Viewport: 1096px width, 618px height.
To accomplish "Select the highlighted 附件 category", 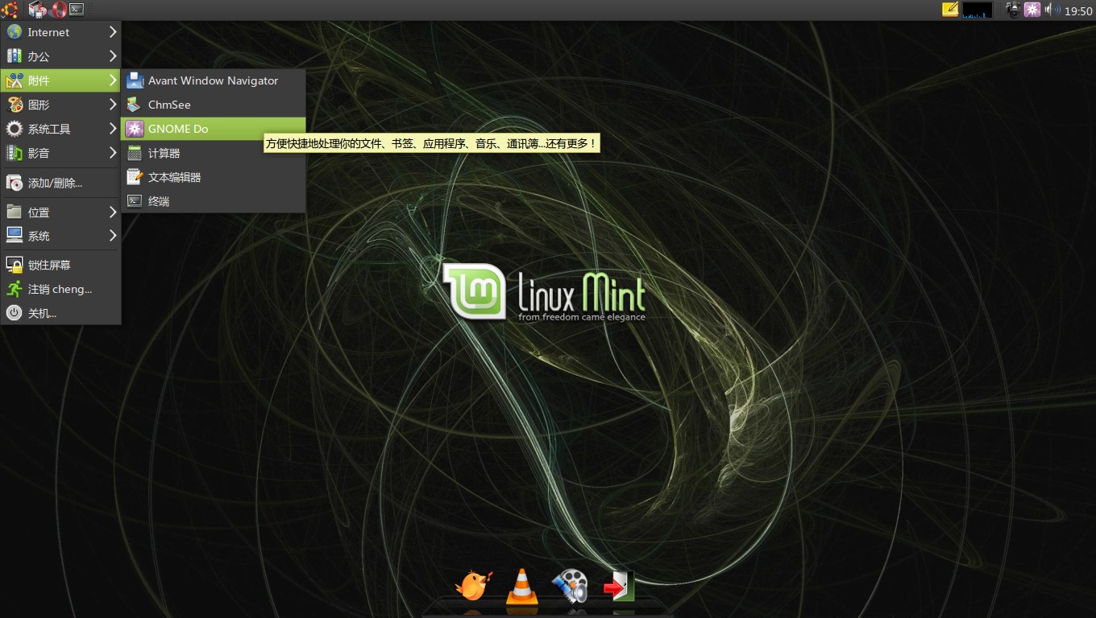I will (x=61, y=80).
